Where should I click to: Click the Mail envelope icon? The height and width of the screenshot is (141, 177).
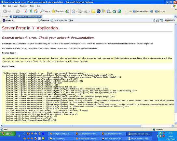(74, 11)
